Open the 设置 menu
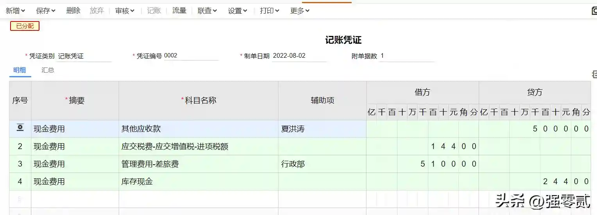This screenshot has width=597, height=215. tap(238, 11)
